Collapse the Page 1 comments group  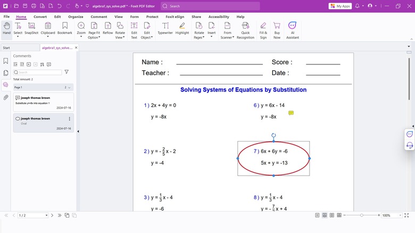[x=69, y=87]
